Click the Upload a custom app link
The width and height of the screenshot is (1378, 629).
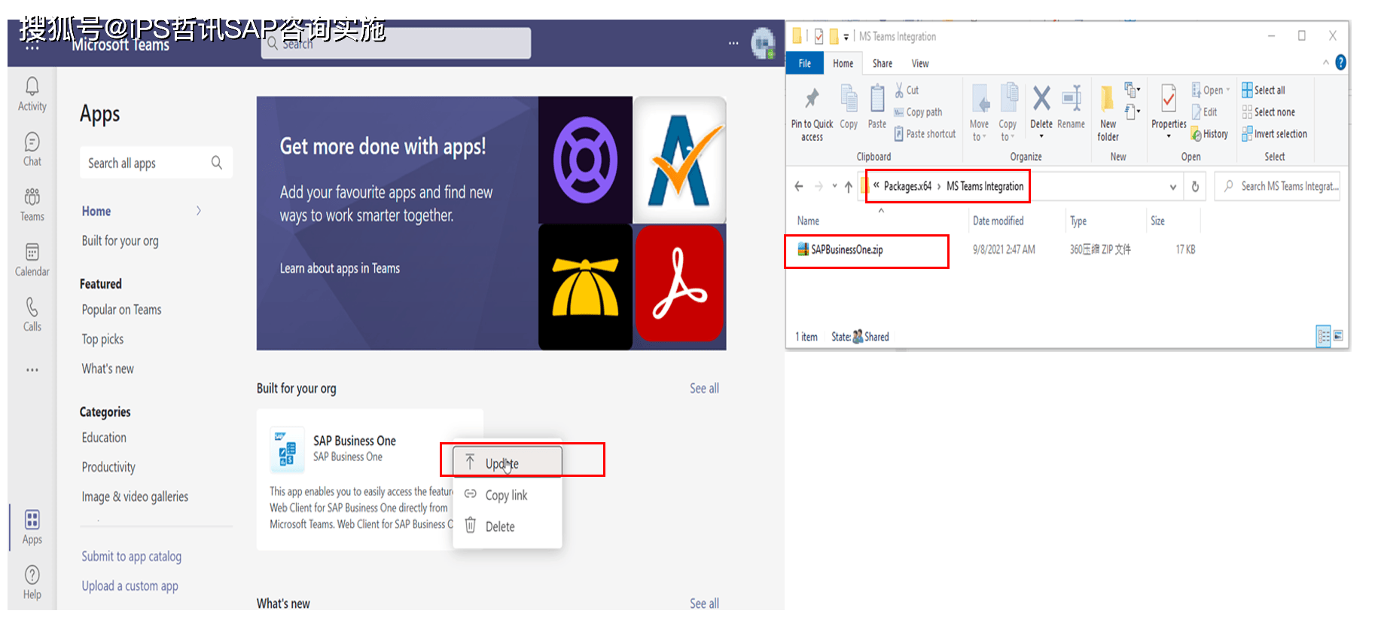click(x=130, y=586)
